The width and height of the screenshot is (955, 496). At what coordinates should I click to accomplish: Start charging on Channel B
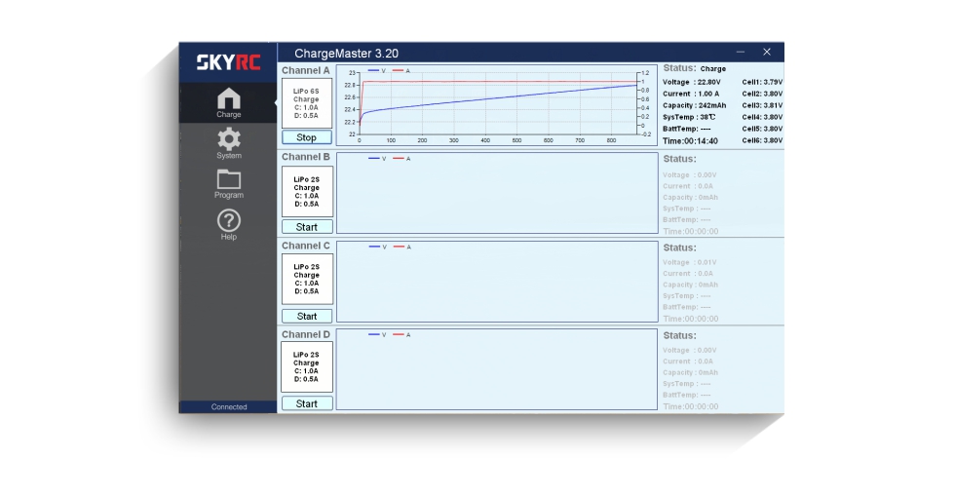(306, 227)
